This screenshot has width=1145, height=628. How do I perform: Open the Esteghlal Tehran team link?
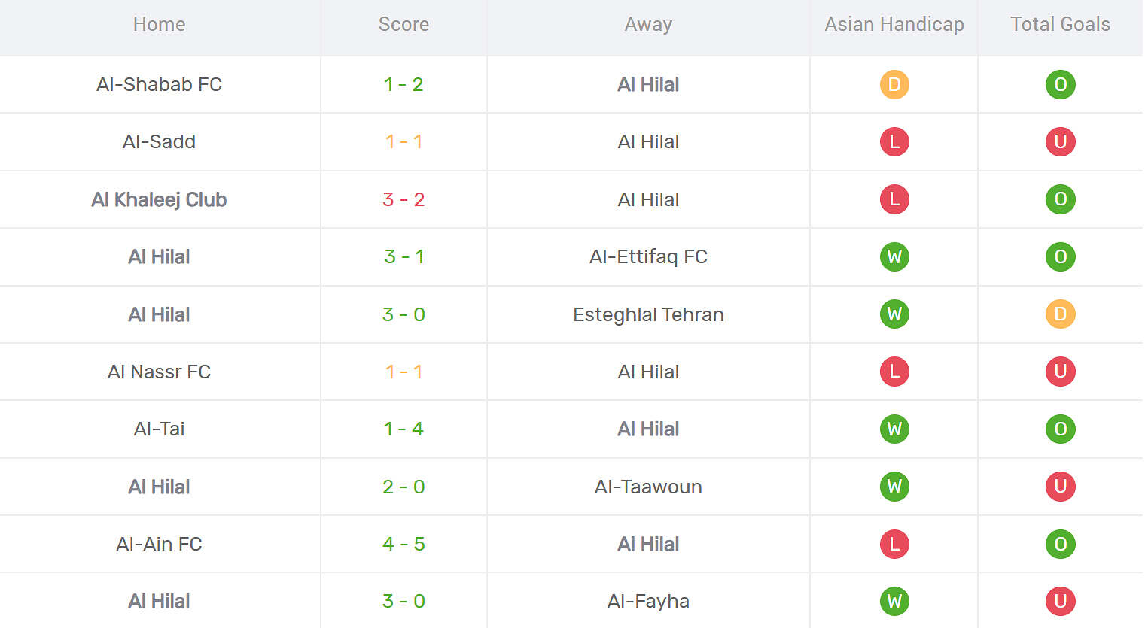tap(648, 314)
